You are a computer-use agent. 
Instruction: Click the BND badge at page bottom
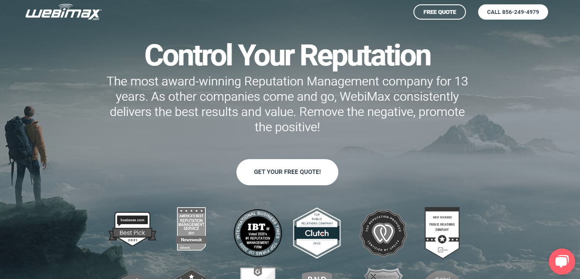316,276
